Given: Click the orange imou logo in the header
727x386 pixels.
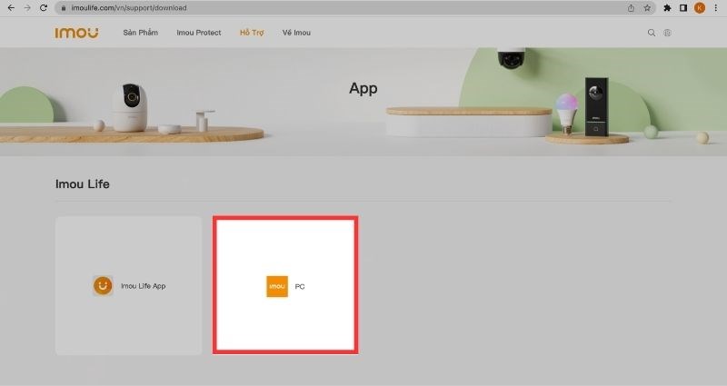Looking at the screenshot, I should tap(76, 33).
